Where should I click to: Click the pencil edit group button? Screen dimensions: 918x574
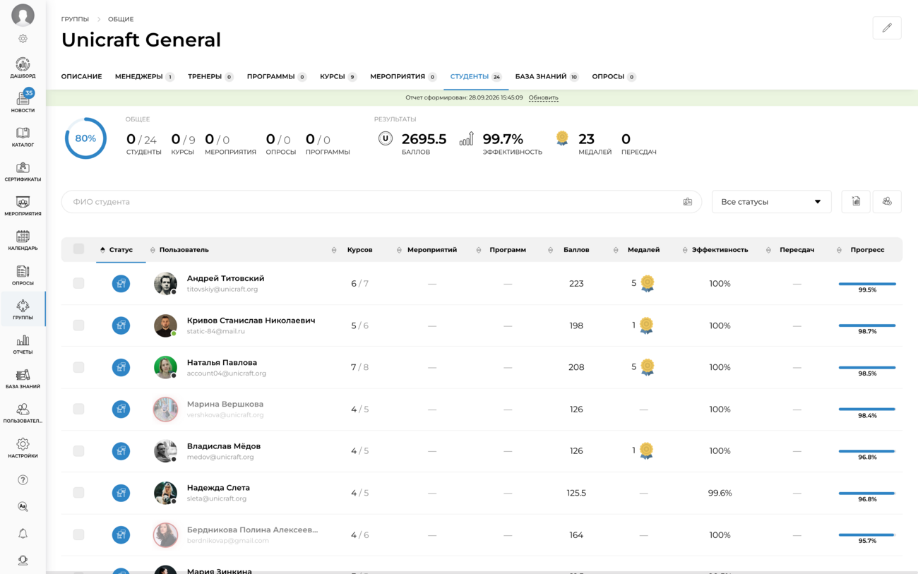887,28
